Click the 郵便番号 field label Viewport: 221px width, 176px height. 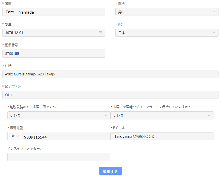[12, 45]
